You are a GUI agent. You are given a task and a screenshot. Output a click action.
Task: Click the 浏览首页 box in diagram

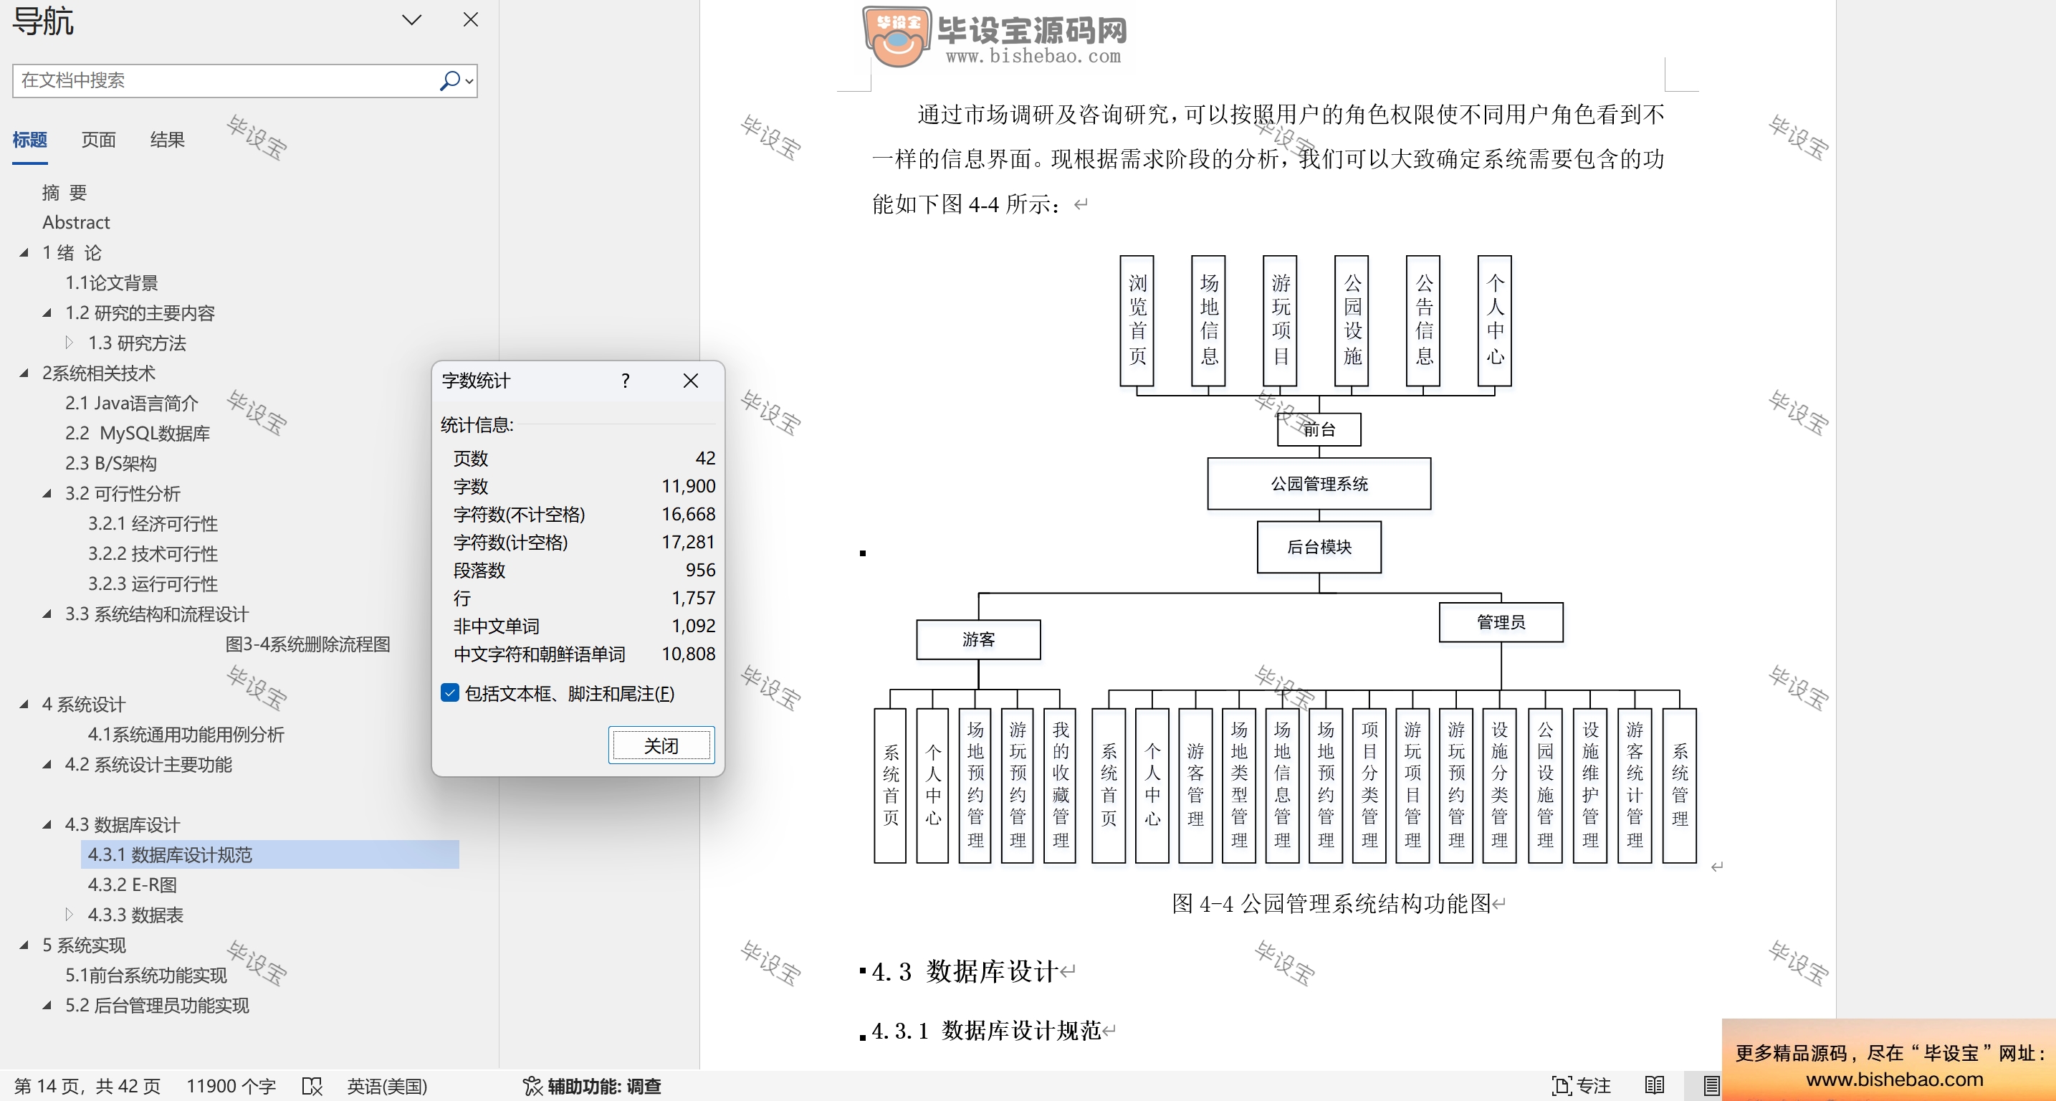[1137, 321]
